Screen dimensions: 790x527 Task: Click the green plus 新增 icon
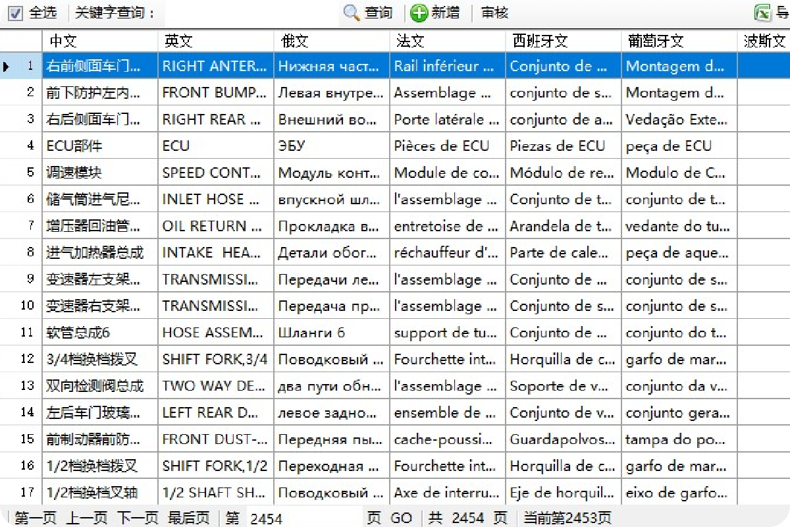[x=419, y=13]
